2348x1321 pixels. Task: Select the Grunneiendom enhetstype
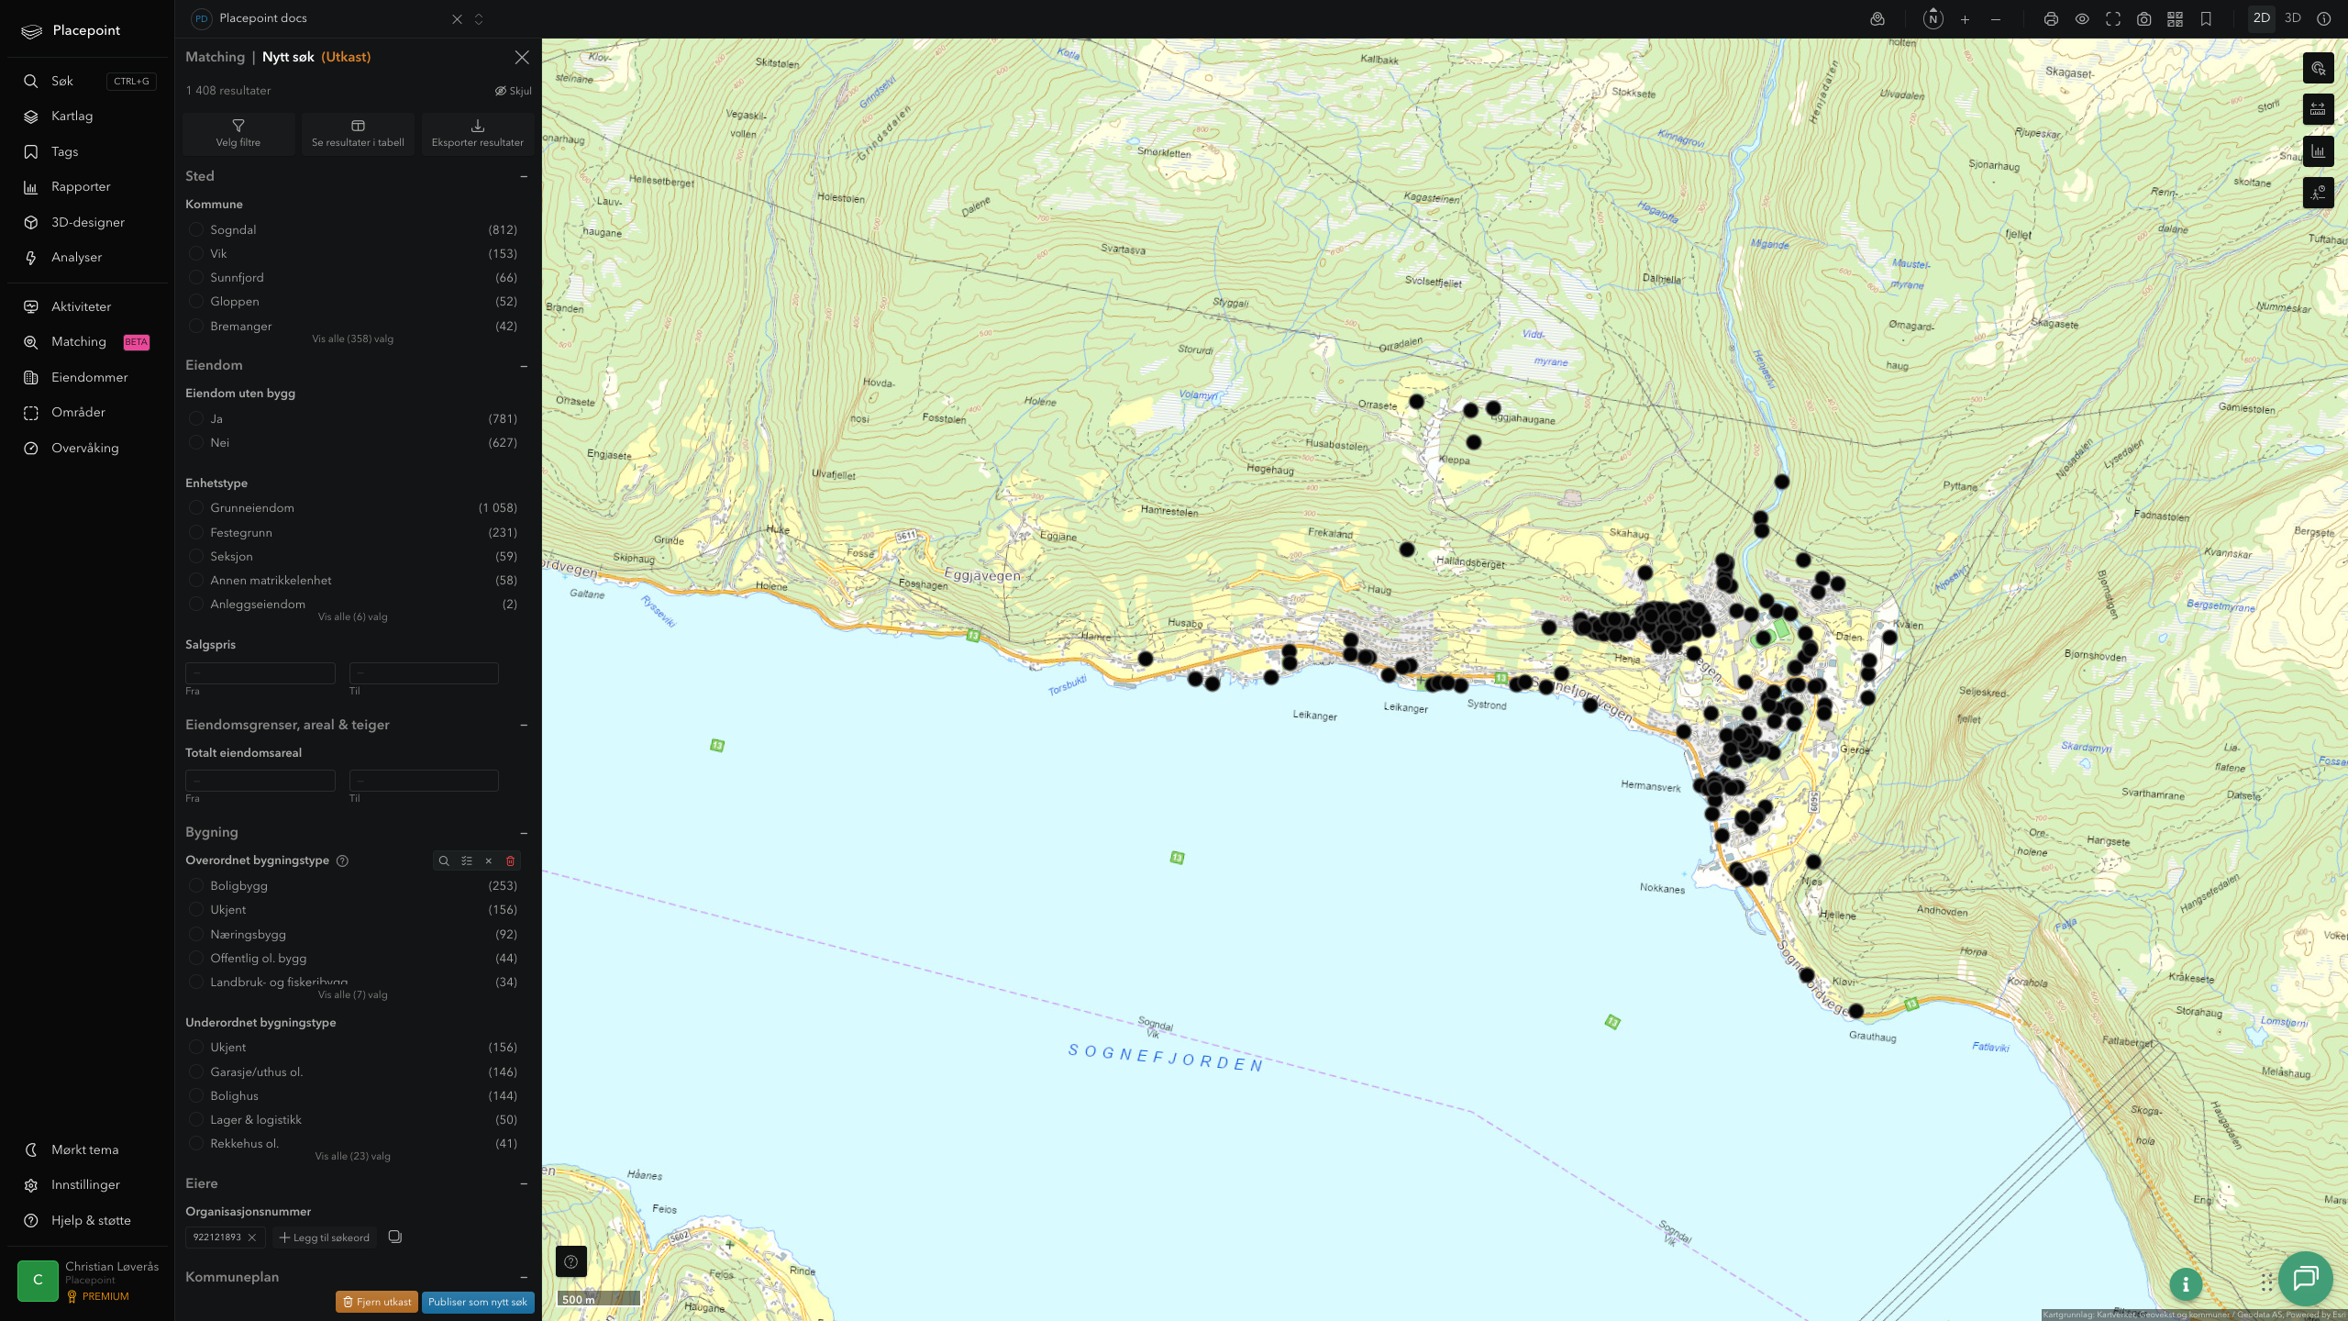[x=196, y=507]
